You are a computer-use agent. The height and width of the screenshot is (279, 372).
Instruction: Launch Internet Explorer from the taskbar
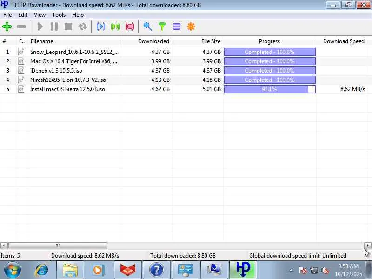41,270
